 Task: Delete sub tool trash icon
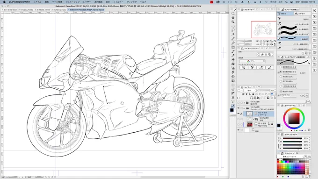(310, 53)
